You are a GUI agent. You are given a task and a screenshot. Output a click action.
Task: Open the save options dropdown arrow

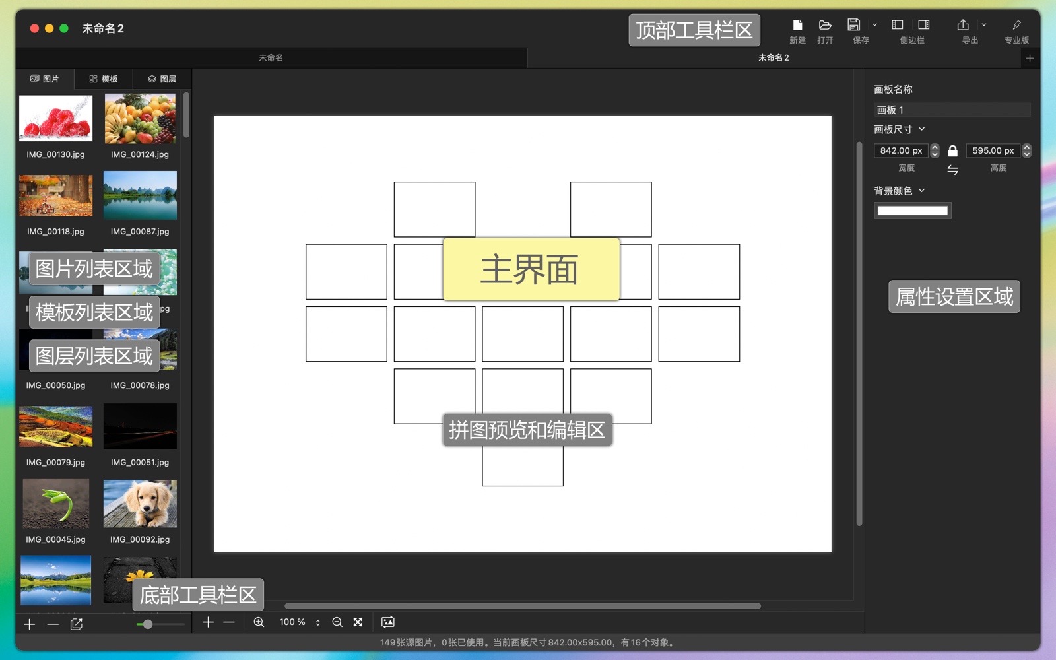(874, 25)
